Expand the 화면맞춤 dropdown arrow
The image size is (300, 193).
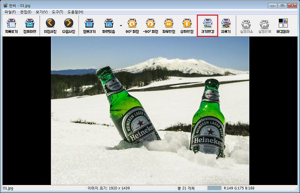(x=121, y=25)
